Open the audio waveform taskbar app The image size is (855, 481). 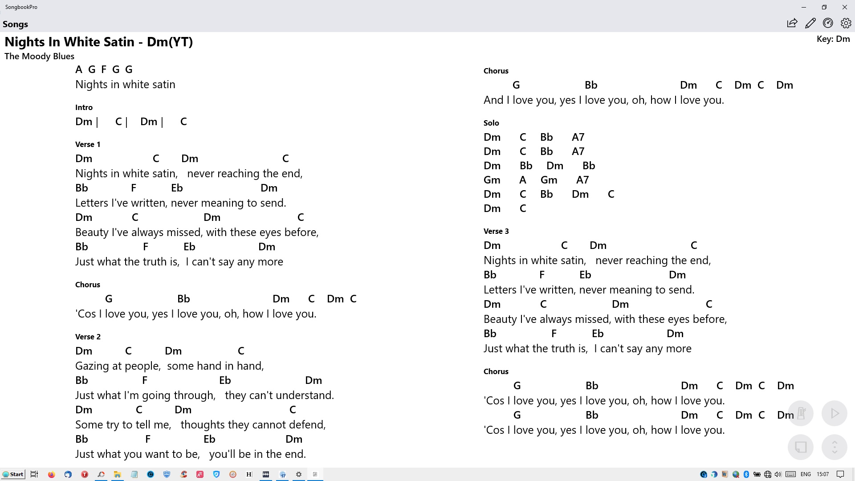pyautogui.click(x=266, y=474)
